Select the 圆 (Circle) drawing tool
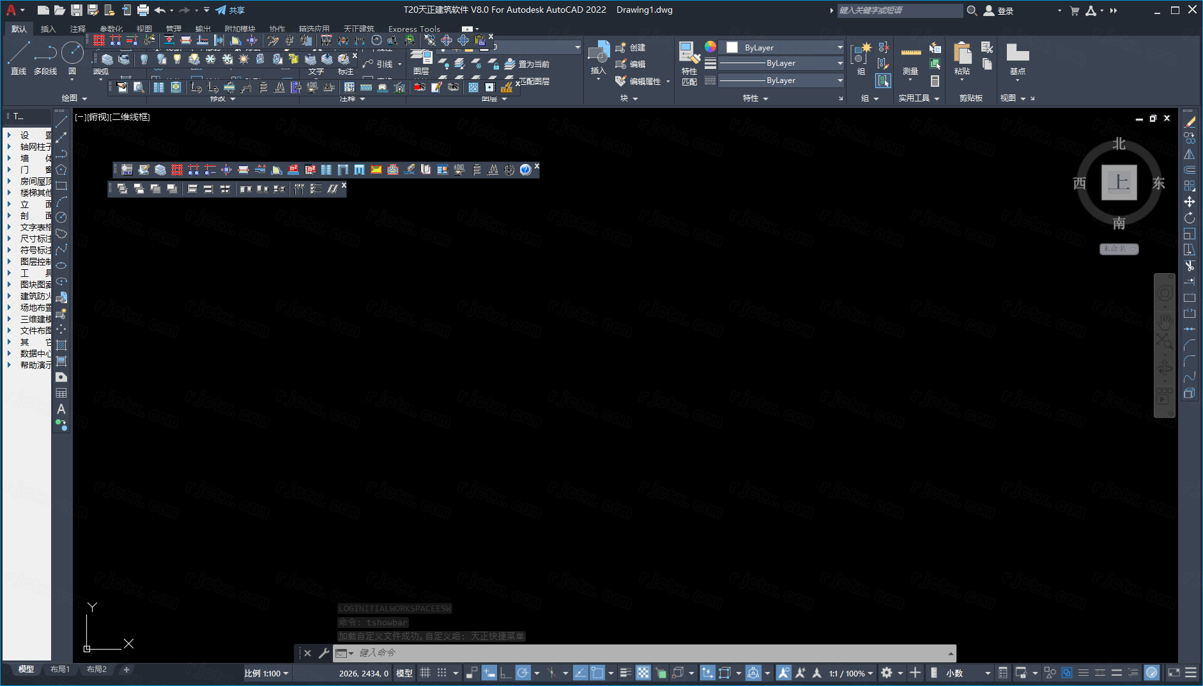The width and height of the screenshot is (1203, 686). point(72,57)
